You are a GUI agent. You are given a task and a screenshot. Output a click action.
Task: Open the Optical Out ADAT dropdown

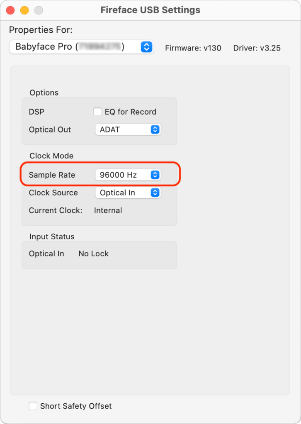128,130
